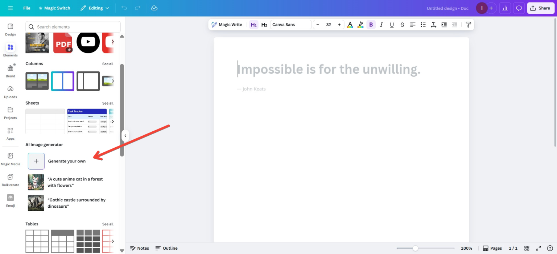The width and height of the screenshot is (557, 254).
Task: Apply underline formatting
Action: pyautogui.click(x=392, y=25)
